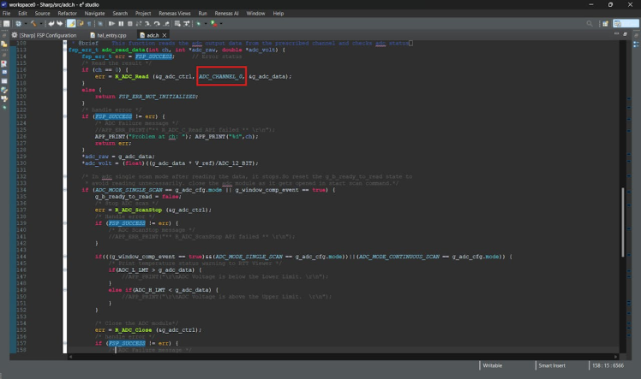Click the Resume debug toolbar icon

111,24
